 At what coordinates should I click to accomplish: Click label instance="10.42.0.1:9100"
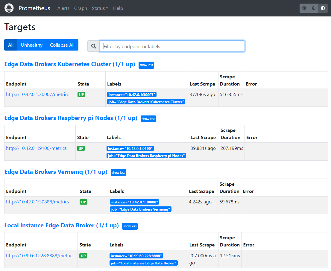pyautogui.click(x=130, y=148)
